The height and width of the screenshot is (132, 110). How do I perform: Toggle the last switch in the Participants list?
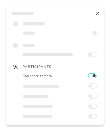pyautogui.click(x=93, y=116)
